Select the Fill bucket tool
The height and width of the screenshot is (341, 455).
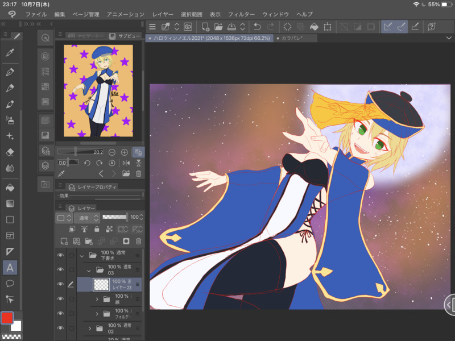[10, 188]
